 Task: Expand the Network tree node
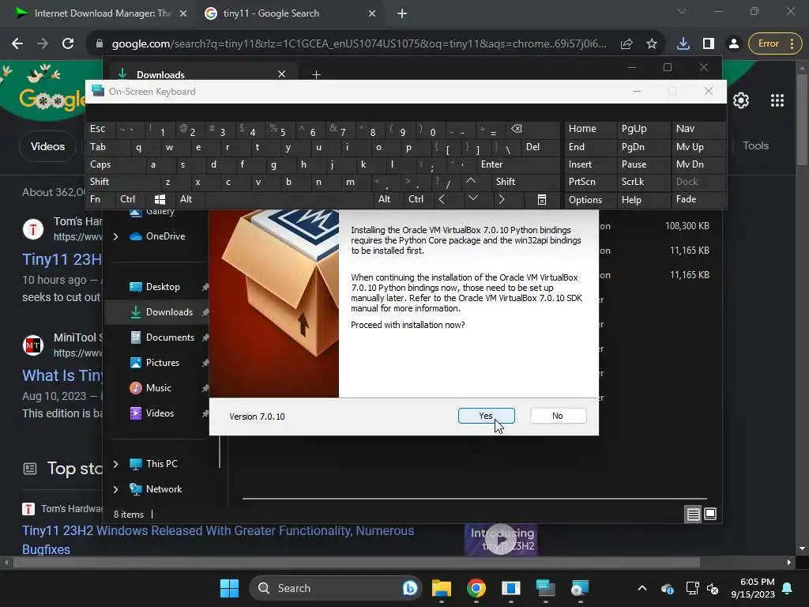pyautogui.click(x=115, y=489)
